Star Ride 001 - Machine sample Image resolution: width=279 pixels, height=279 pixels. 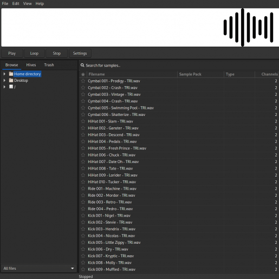pos(83,189)
